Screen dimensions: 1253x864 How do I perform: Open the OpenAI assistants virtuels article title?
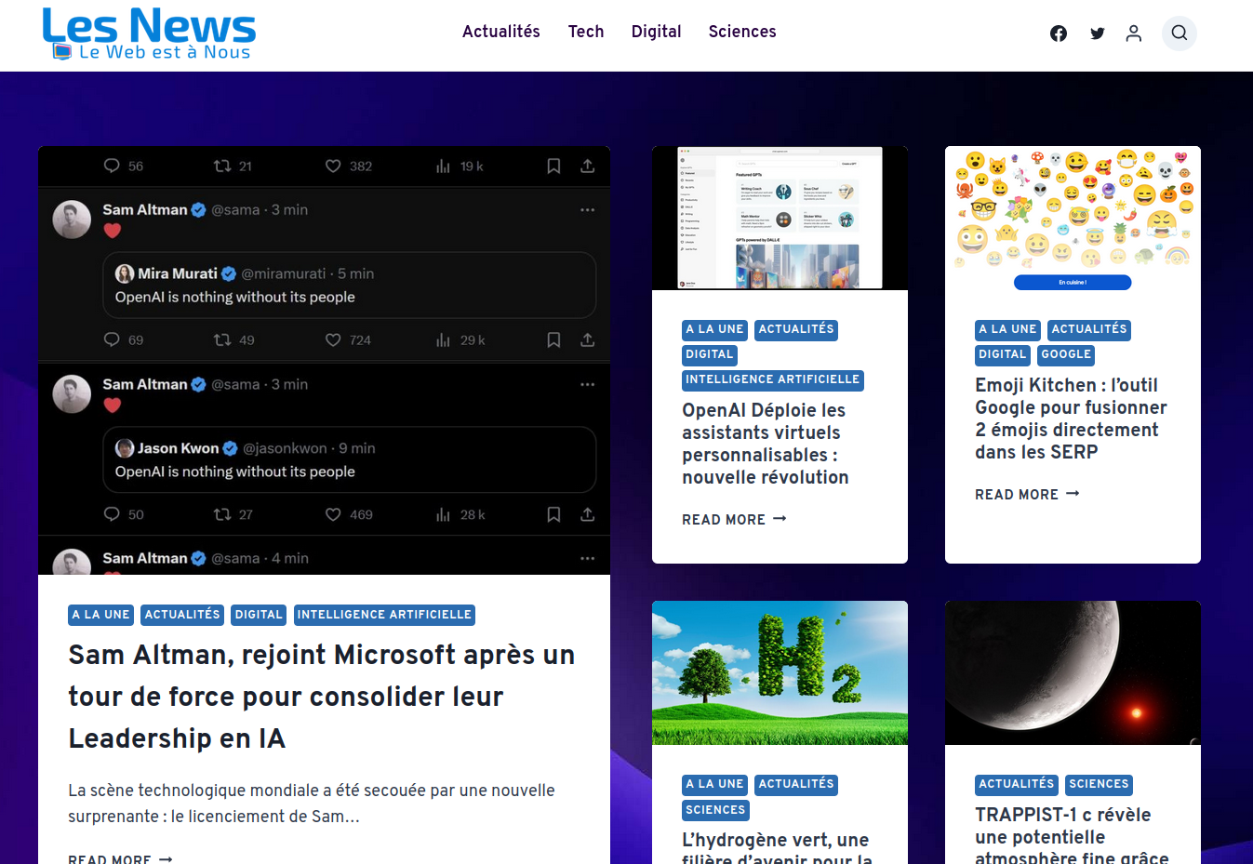tap(766, 444)
